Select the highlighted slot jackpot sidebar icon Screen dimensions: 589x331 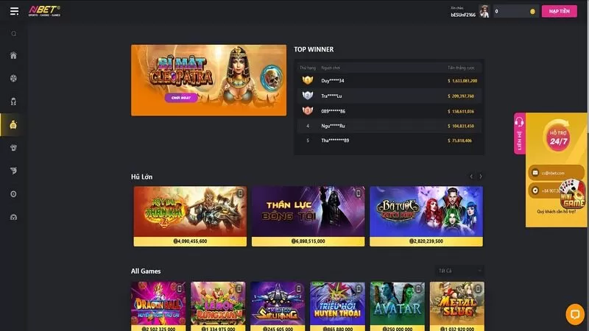(x=13, y=124)
